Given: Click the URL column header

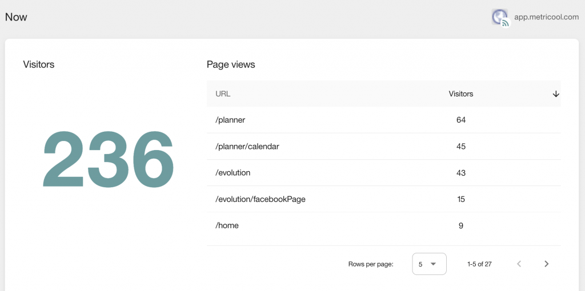Looking at the screenshot, I should [223, 94].
